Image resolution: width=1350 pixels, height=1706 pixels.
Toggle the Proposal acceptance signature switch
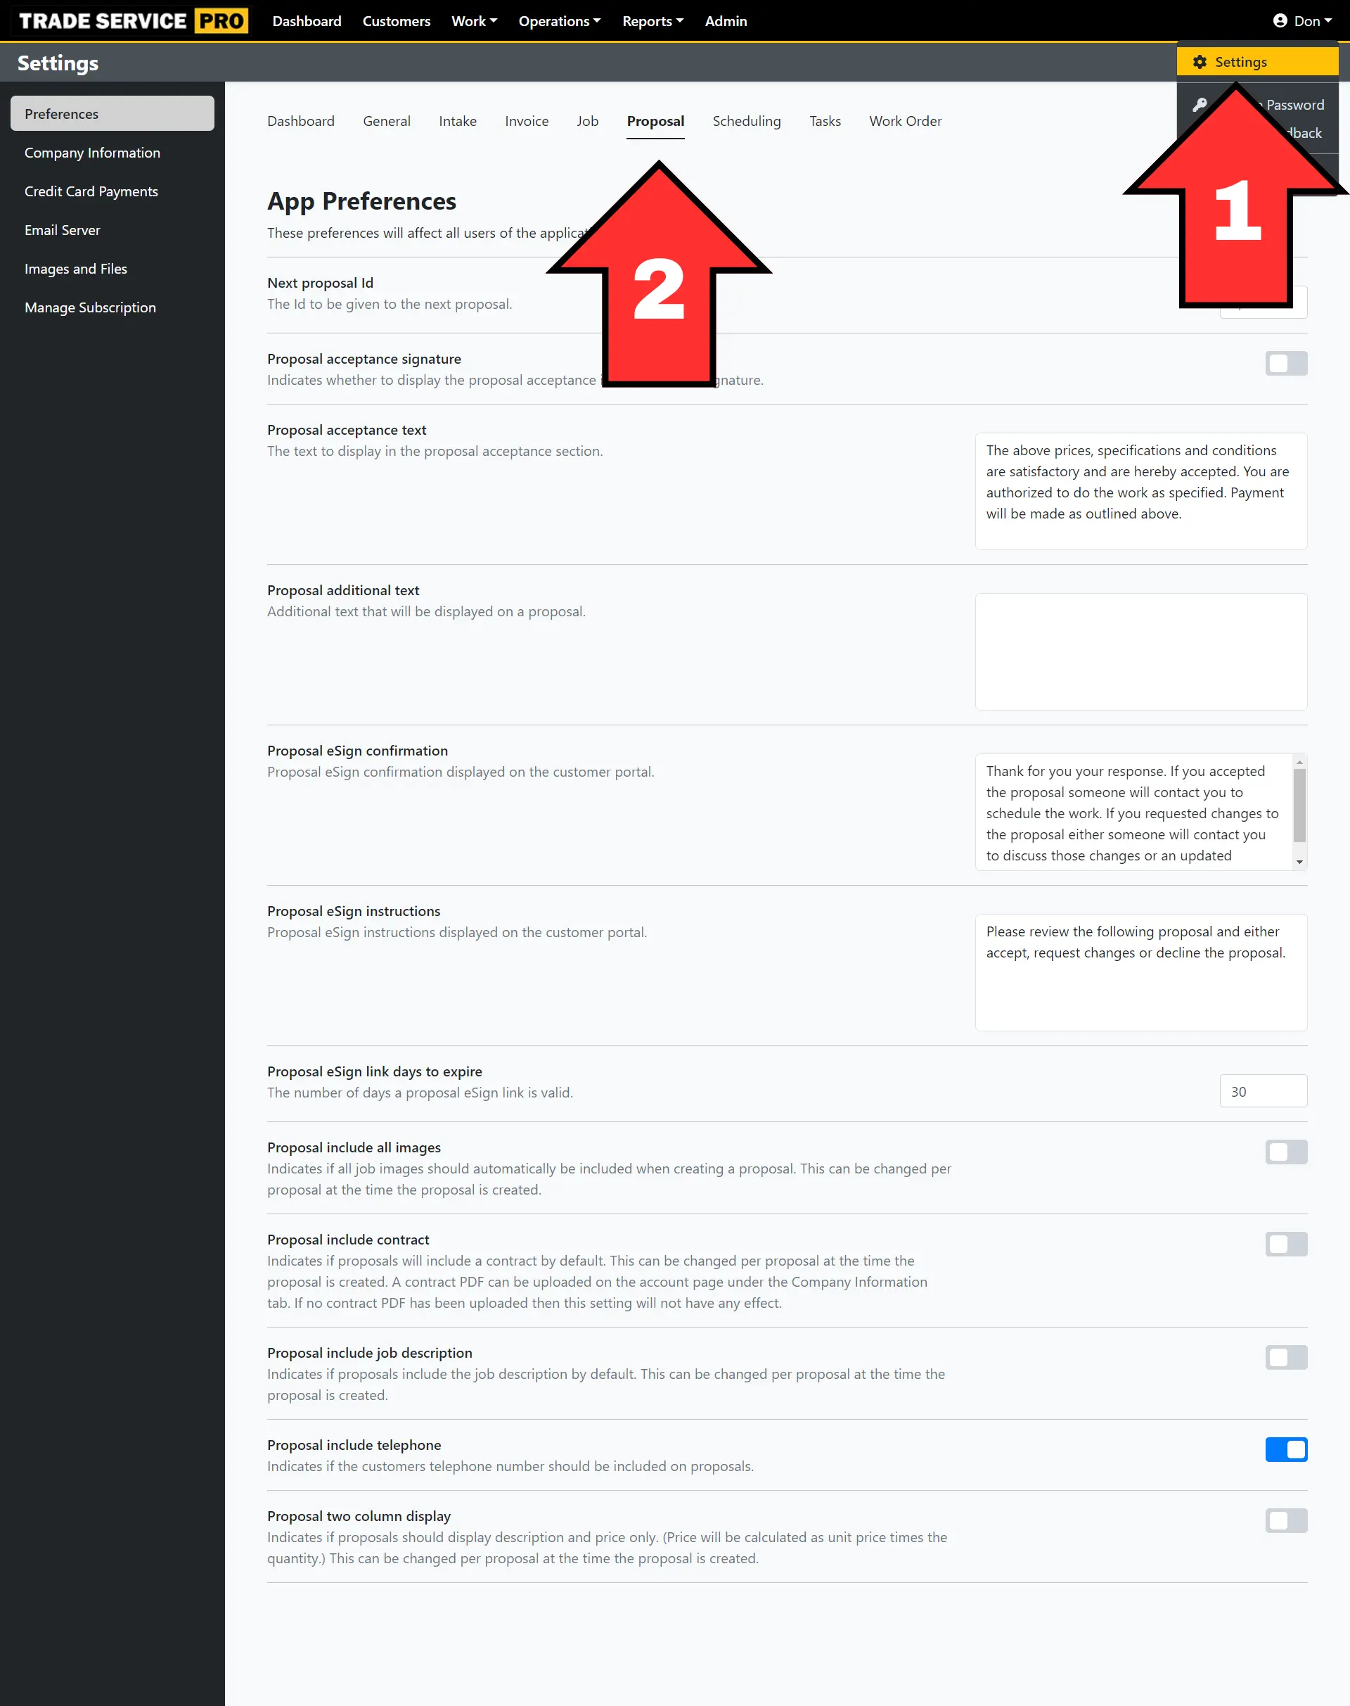click(1286, 363)
